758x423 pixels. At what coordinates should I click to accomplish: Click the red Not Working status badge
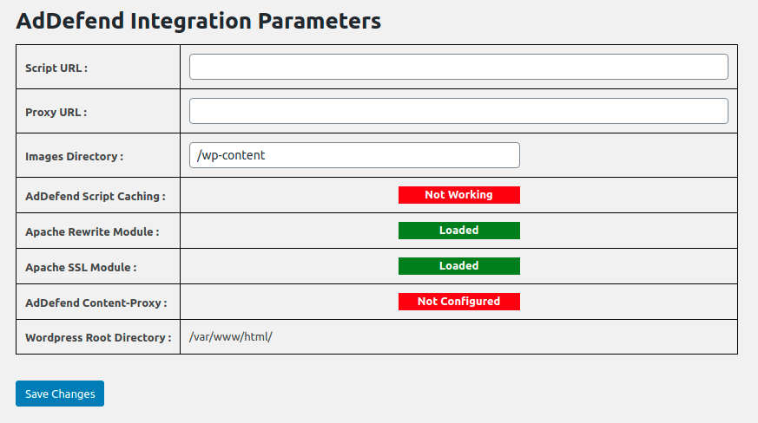(x=458, y=195)
